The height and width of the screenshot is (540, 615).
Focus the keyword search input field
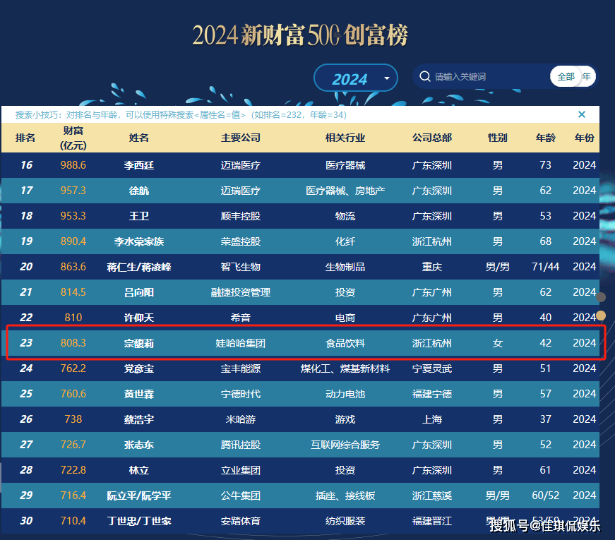pos(489,76)
